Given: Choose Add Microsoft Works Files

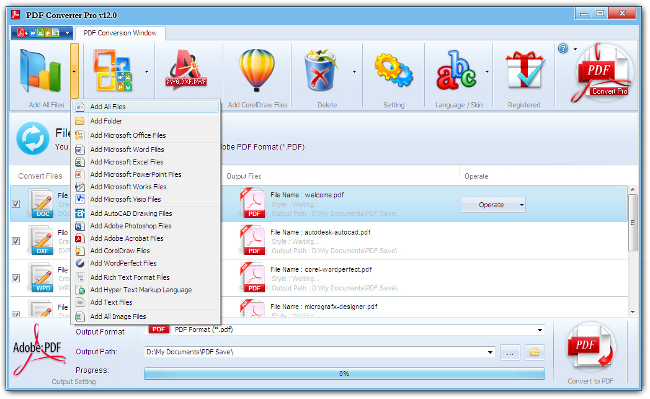Looking at the screenshot, I should [146, 187].
